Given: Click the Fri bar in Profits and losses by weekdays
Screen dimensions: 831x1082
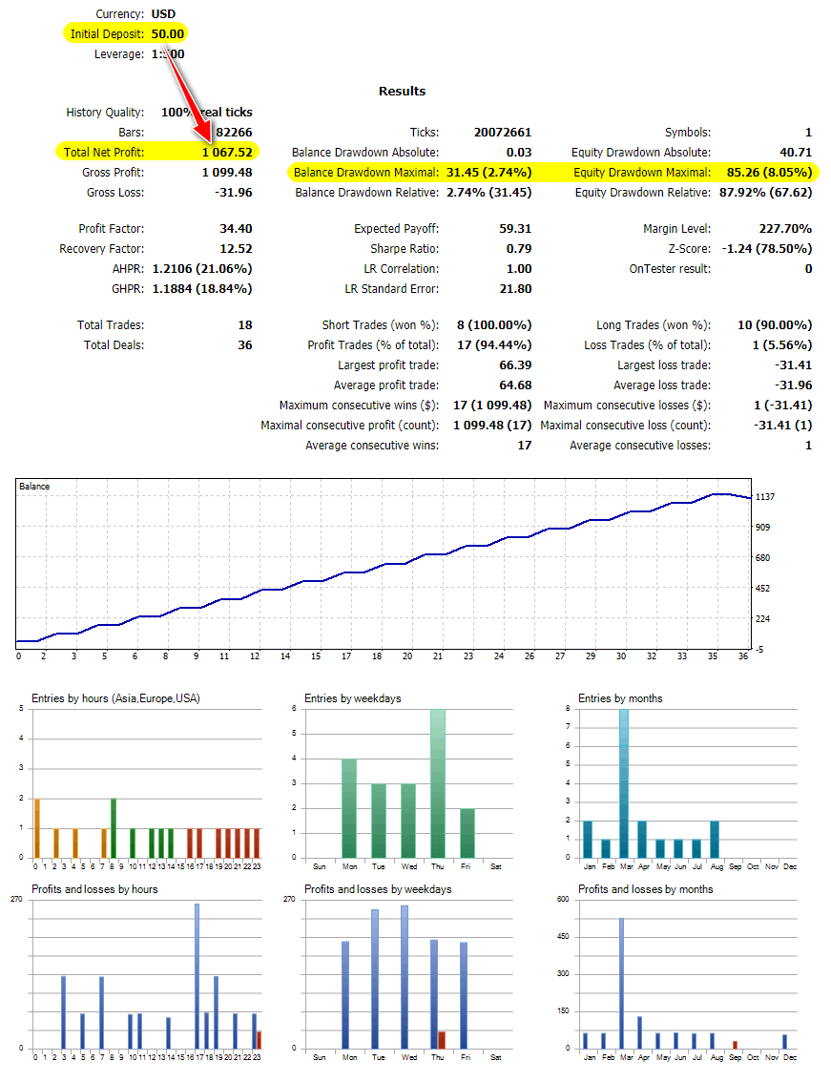Looking at the screenshot, I should pos(464,995).
